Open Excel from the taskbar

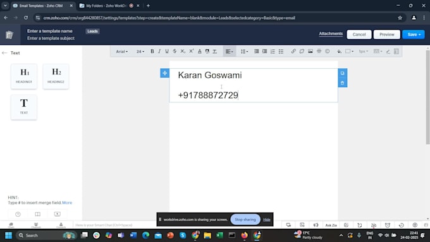(219, 235)
